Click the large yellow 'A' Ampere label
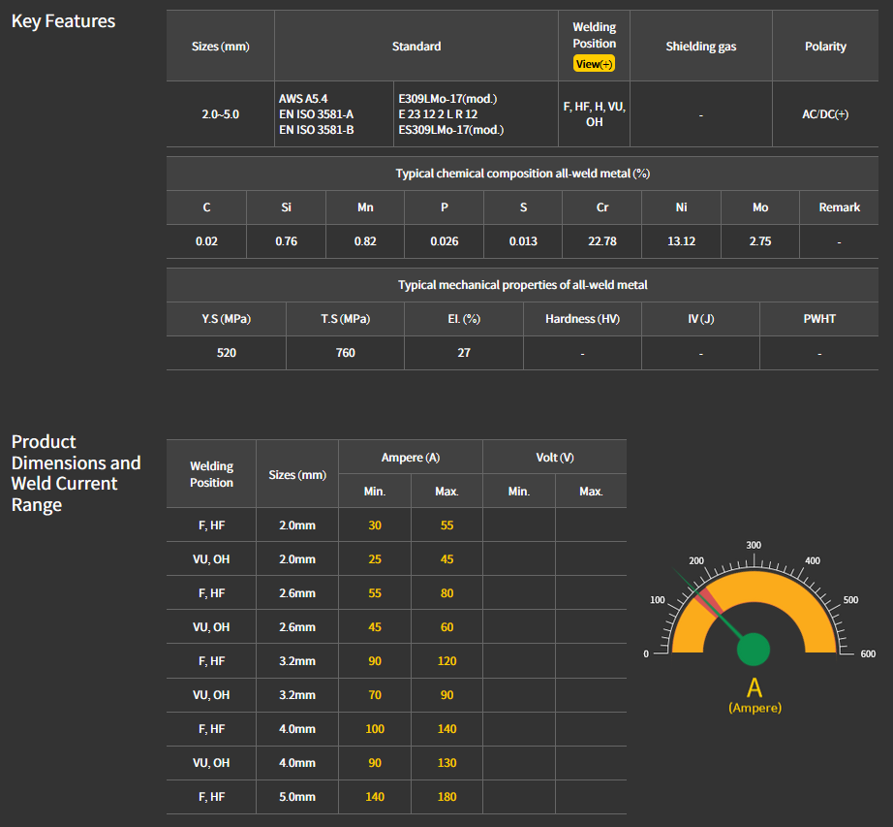Image resolution: width=893 pixels, height=827 pixels. (x=754, y=688)
